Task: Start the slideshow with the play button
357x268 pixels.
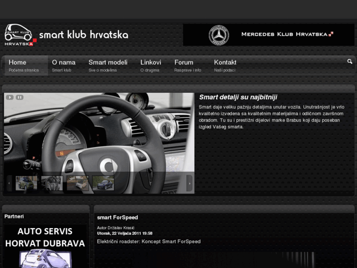Action: coord(10,97)
